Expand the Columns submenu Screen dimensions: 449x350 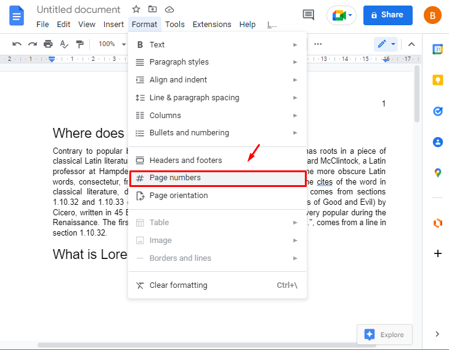coord(217,116)
